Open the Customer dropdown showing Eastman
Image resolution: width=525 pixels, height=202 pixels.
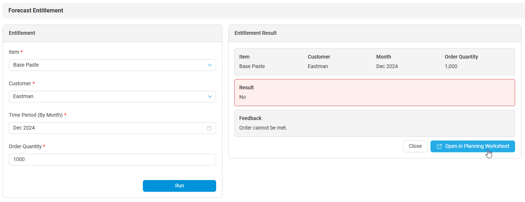pos(110,97)
